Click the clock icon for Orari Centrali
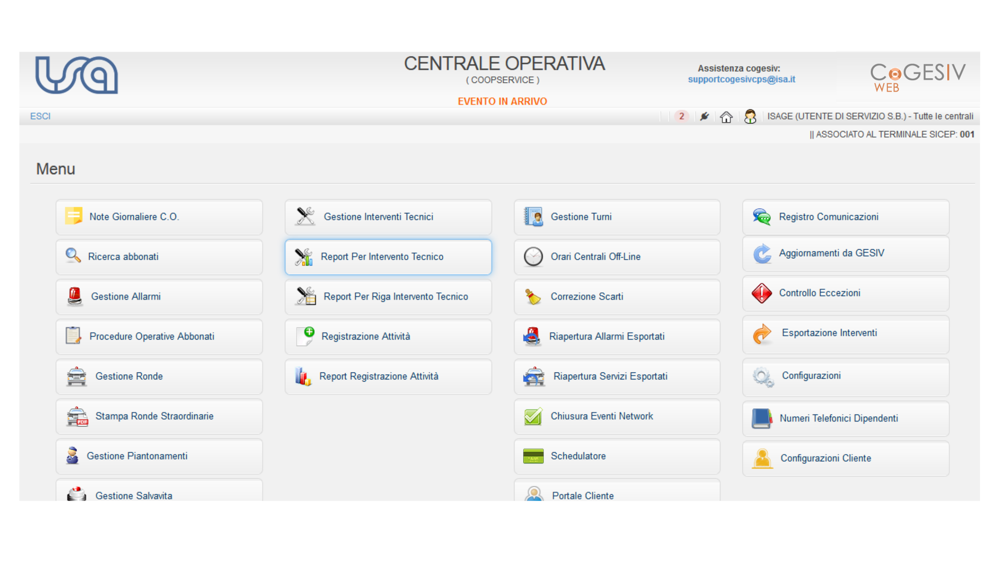 coord(533,257)
